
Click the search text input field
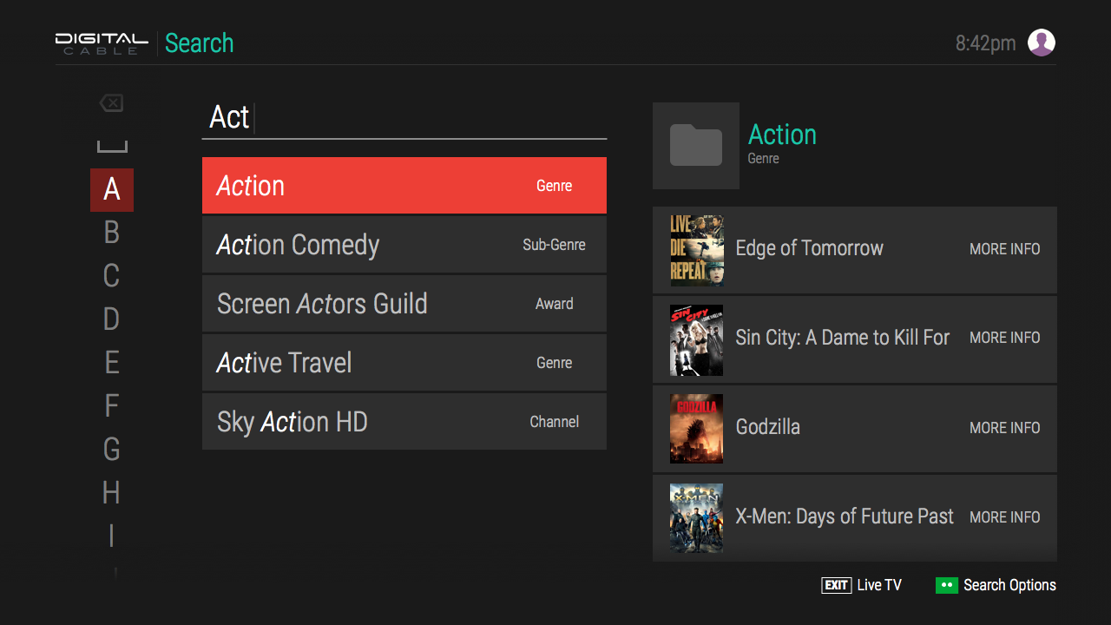pyautogui.click(x=404, y=117)
